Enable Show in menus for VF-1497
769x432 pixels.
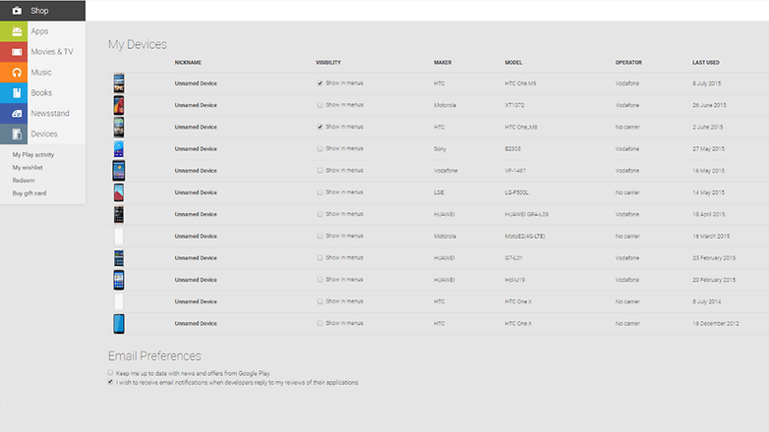point(320,171)
